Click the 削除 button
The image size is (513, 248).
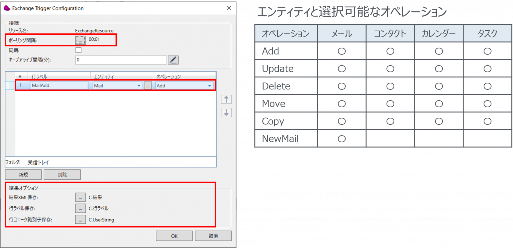(x=62, y=175)
